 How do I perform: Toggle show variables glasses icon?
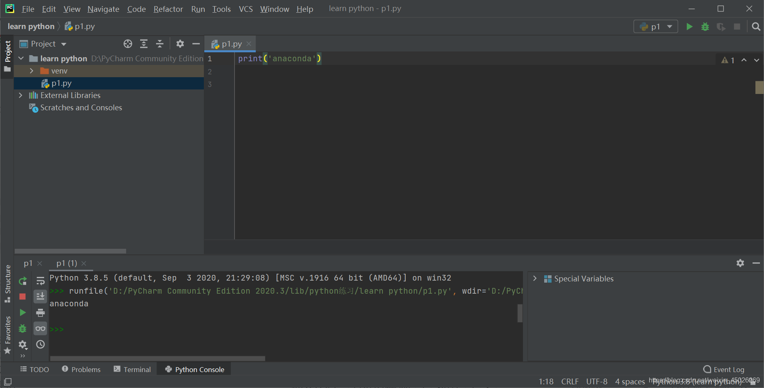40,328
